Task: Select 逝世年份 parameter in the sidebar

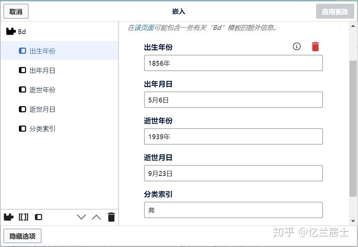Action: 42,90
